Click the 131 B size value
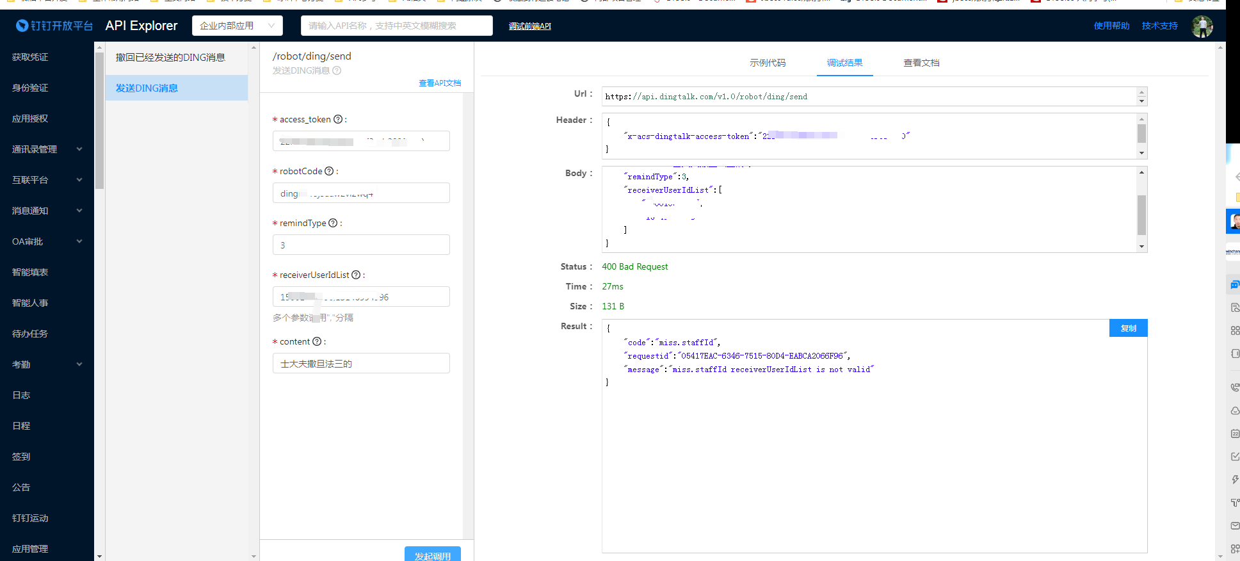Viewport: 1240px width, 561px height. (613, 306)
